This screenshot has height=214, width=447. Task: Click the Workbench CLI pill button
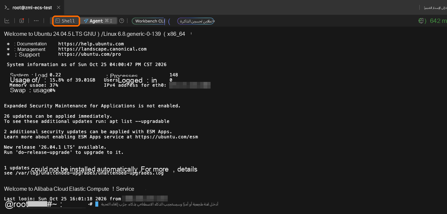coord(149,21)
